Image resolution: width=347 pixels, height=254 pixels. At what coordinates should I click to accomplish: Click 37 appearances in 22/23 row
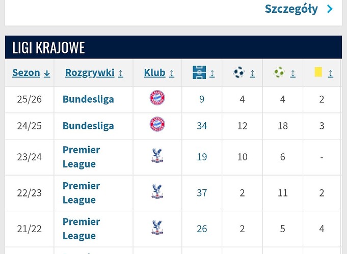tap(202, 193)
